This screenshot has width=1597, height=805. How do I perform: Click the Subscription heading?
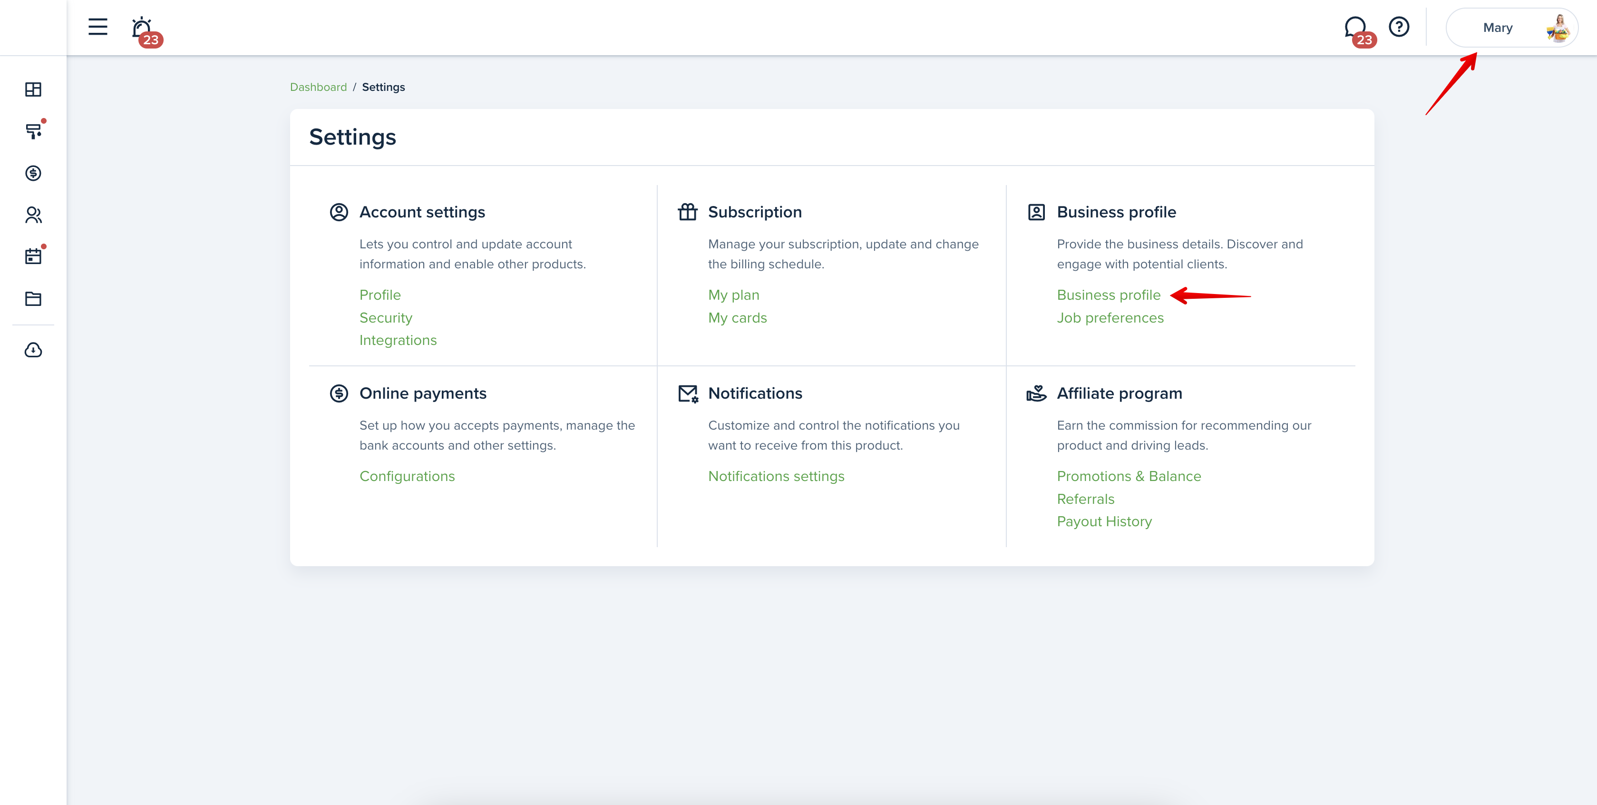[x=755, y=212]
